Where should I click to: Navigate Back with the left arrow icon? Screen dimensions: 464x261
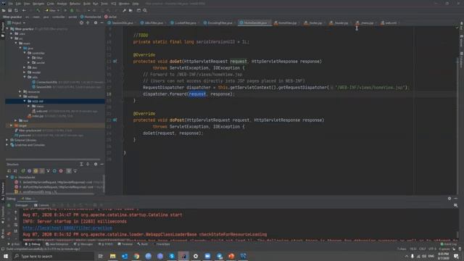pos(24,10)
